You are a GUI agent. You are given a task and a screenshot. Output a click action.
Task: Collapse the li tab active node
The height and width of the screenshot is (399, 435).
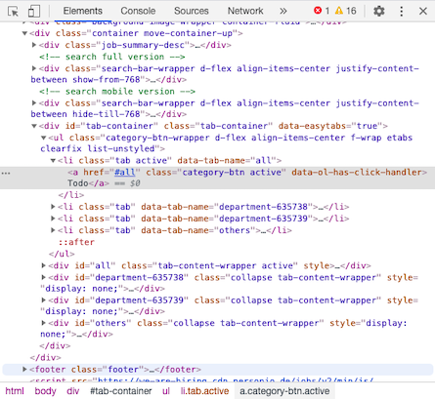[53, 160]
